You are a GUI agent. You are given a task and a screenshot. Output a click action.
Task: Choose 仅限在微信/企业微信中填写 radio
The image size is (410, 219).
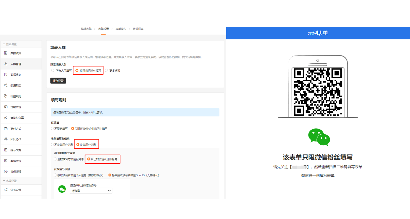[72, 129]
